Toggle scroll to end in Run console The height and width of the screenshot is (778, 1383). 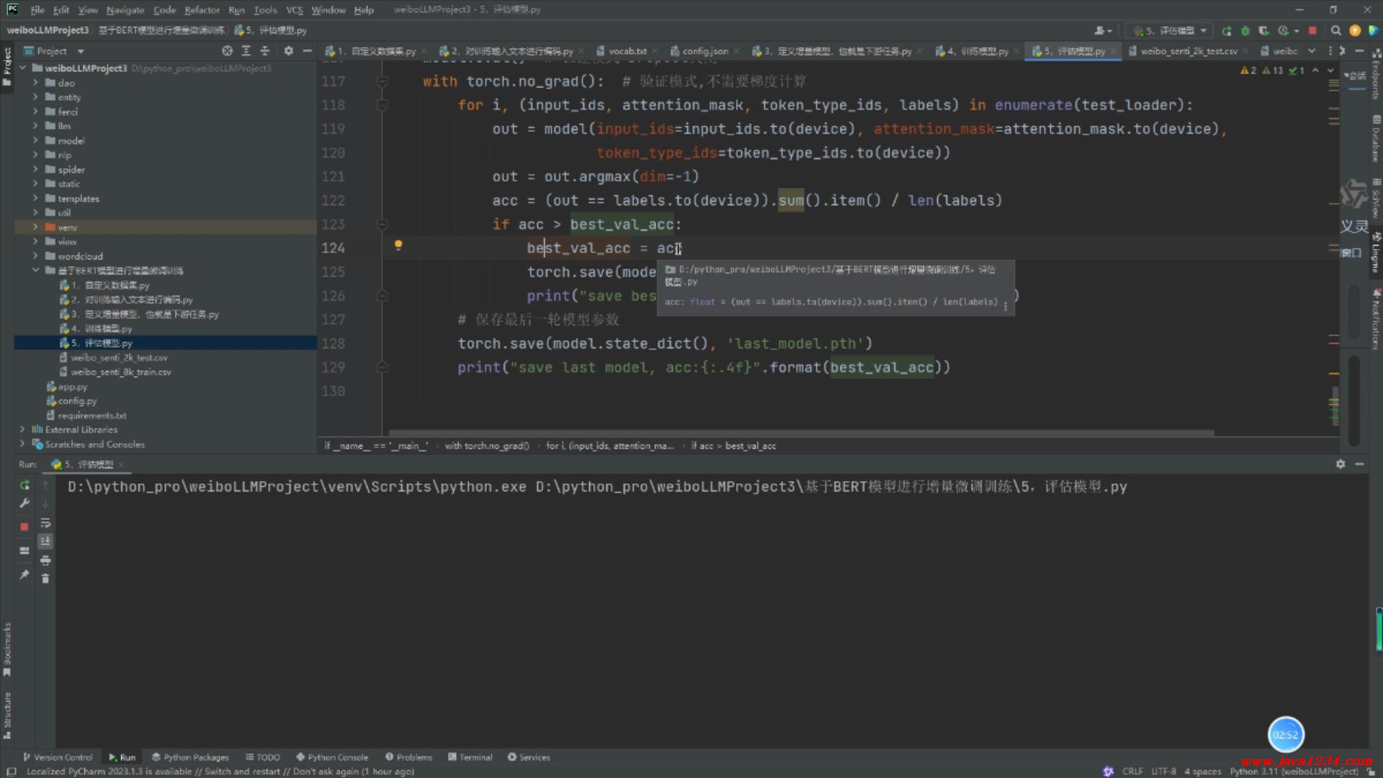[45, 541]
